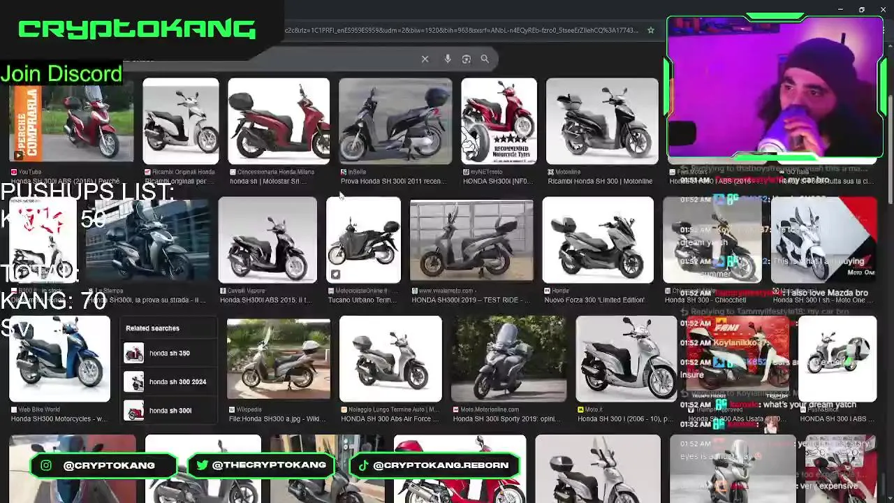Open link 'Honda SH300 Motorcycles - w...'
The width and height of the screenshot is (894, 503).
(59, 419)
